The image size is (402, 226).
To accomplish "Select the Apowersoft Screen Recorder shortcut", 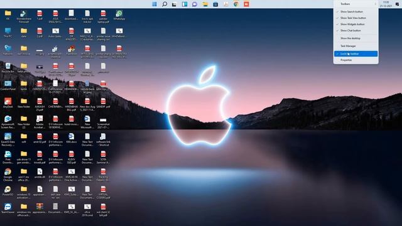I will tap(8, 122).
